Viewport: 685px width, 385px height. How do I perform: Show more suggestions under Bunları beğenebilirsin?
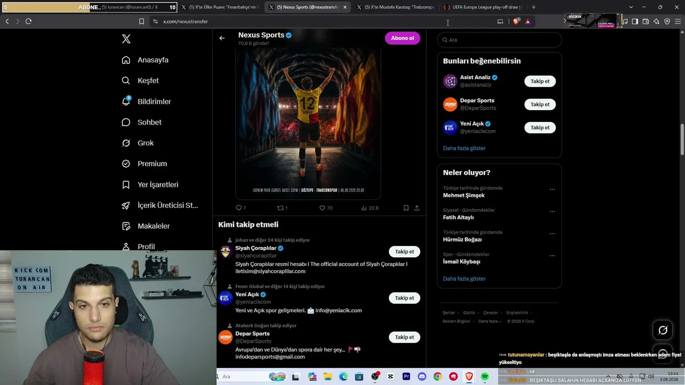coord(465,148)
